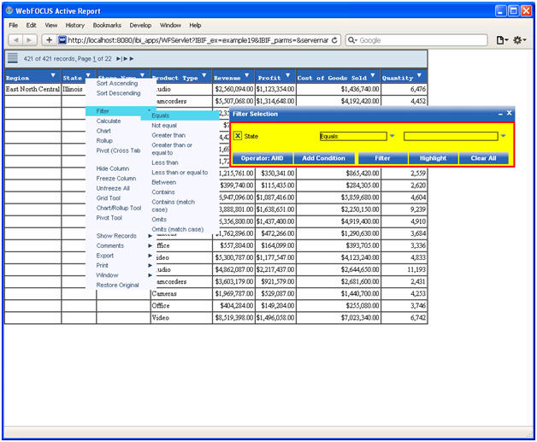Choose Sort Ascending from column menu
This screenshot has width=537, height=442.
pos(117,83)
